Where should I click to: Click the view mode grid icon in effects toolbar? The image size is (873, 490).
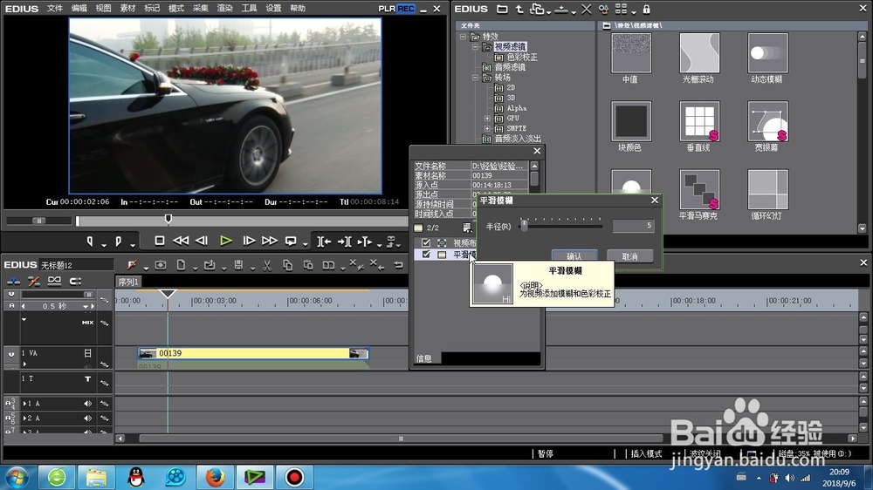click(622, 9)
